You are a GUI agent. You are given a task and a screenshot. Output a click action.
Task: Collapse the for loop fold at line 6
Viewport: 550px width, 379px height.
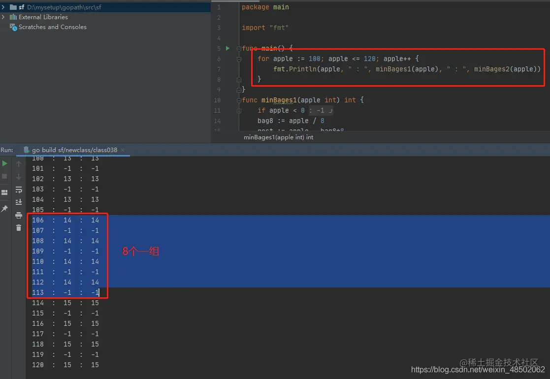click(x=239, y=59)
